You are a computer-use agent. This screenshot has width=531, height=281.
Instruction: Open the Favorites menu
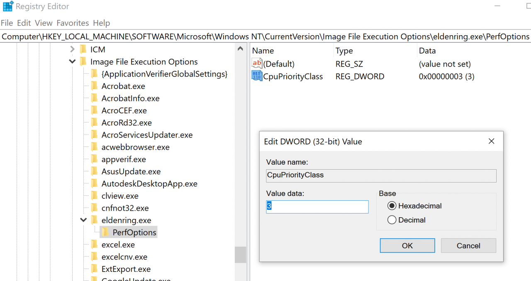73,23
